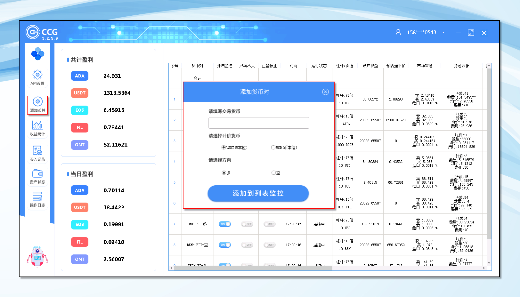Expand the account dropdown arrow
Image resolution: width=520 pixels, height=297 pixels.
443,32
